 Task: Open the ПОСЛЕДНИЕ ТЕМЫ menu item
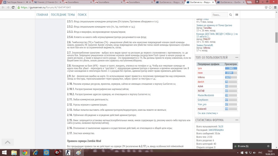coord(63,15)
